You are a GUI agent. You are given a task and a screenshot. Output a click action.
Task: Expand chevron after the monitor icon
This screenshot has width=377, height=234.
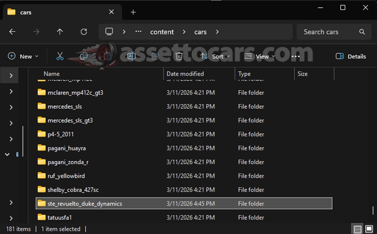click(124, 32)
